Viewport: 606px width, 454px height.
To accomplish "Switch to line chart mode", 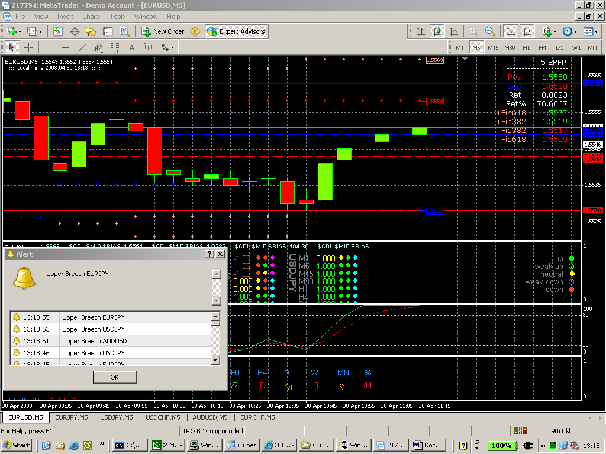I will coord(454,32).
